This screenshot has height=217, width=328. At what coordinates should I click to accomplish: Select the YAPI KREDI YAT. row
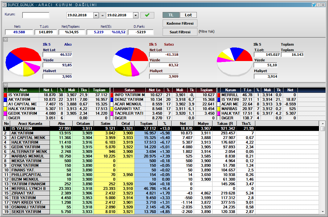click(161, 202)
